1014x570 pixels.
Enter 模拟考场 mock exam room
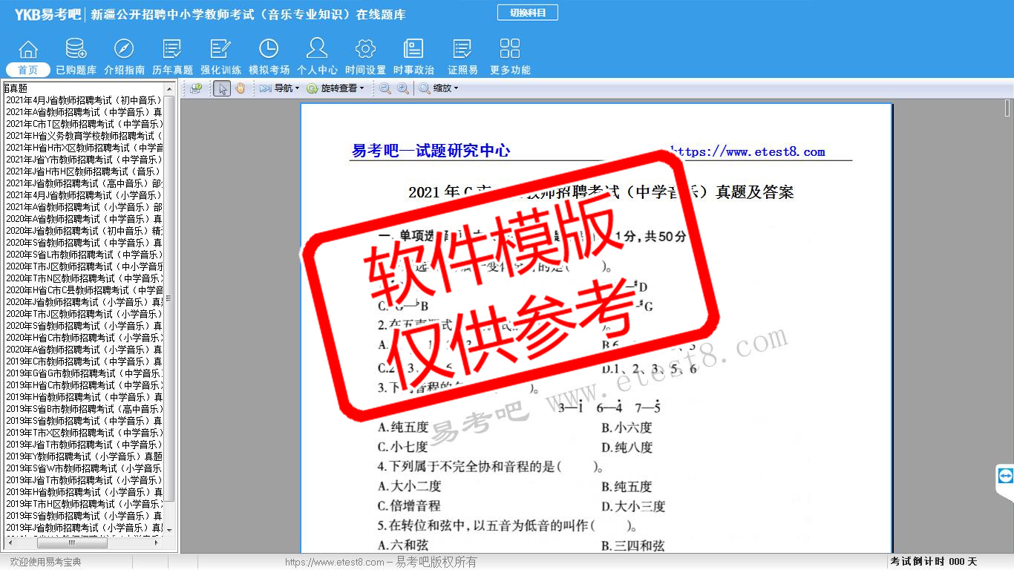click(269, 57)
